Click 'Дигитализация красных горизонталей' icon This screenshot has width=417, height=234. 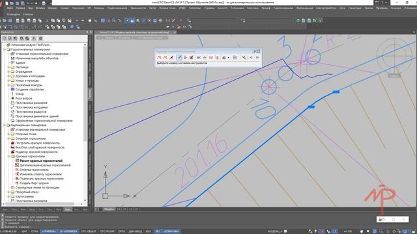coord(17,165)
